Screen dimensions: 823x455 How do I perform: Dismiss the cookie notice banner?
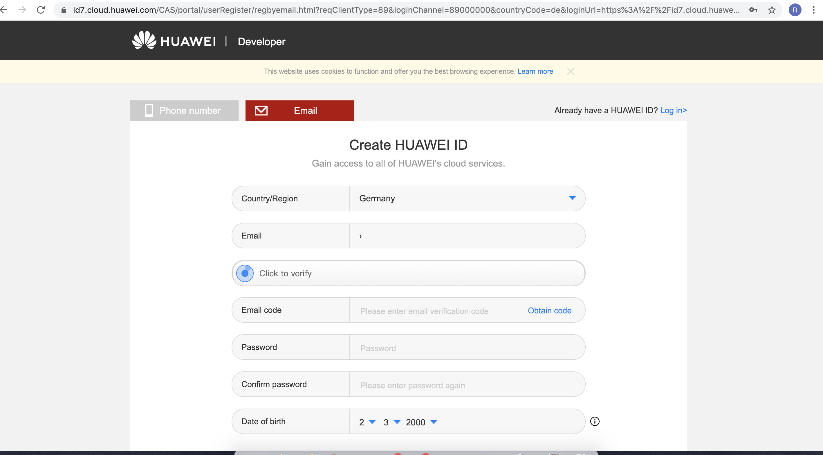pyautogui.click(x=571, y=71)
